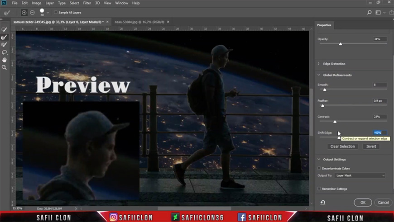Click the 33.33% zoom level field

(18, 208)
